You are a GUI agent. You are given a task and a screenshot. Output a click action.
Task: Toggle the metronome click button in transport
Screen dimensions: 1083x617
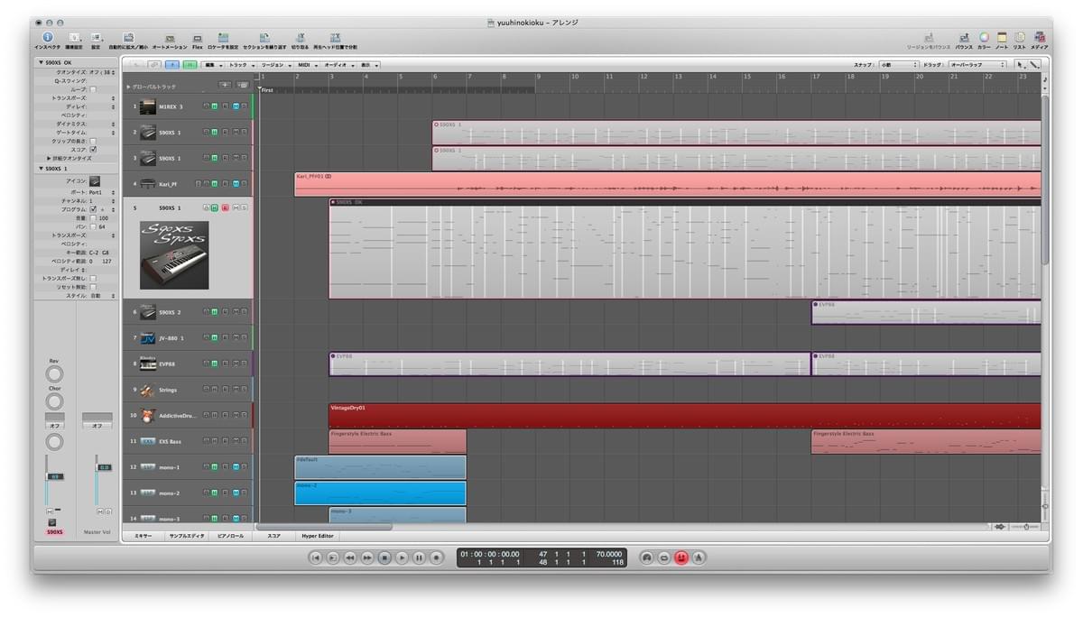(x=699, y=558)
